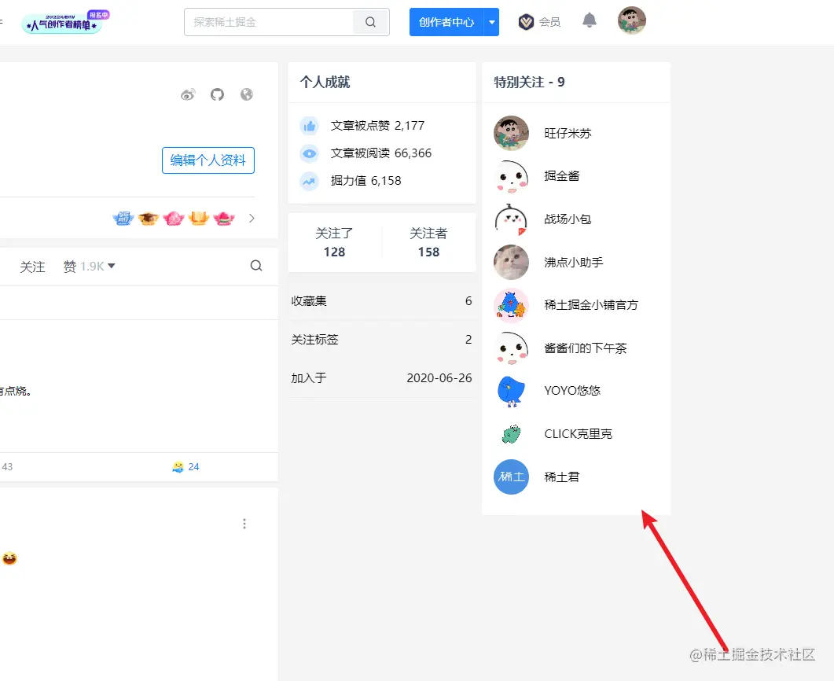Image resolution: width=834 pixels, height=681 pixels.
Task: Open the Weibo profile icon
Action: [188, 94]
